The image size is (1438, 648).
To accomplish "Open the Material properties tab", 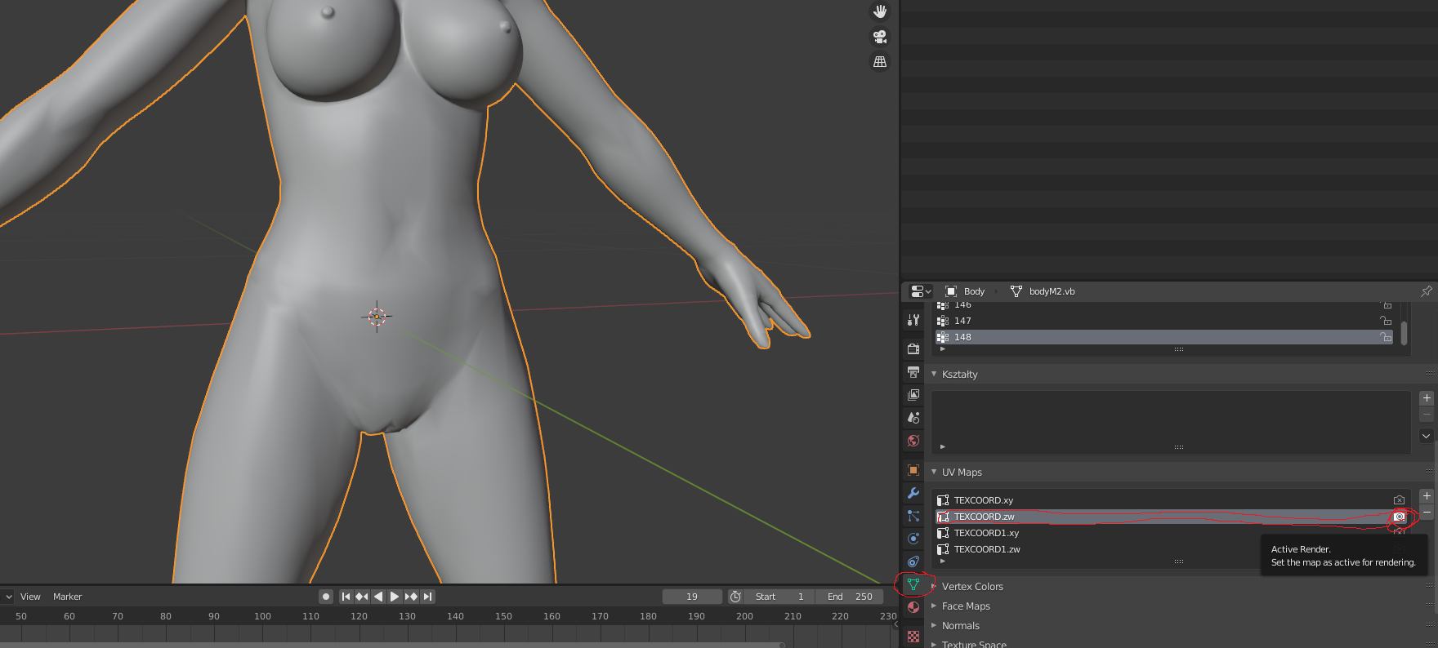I will coord(913,607).
